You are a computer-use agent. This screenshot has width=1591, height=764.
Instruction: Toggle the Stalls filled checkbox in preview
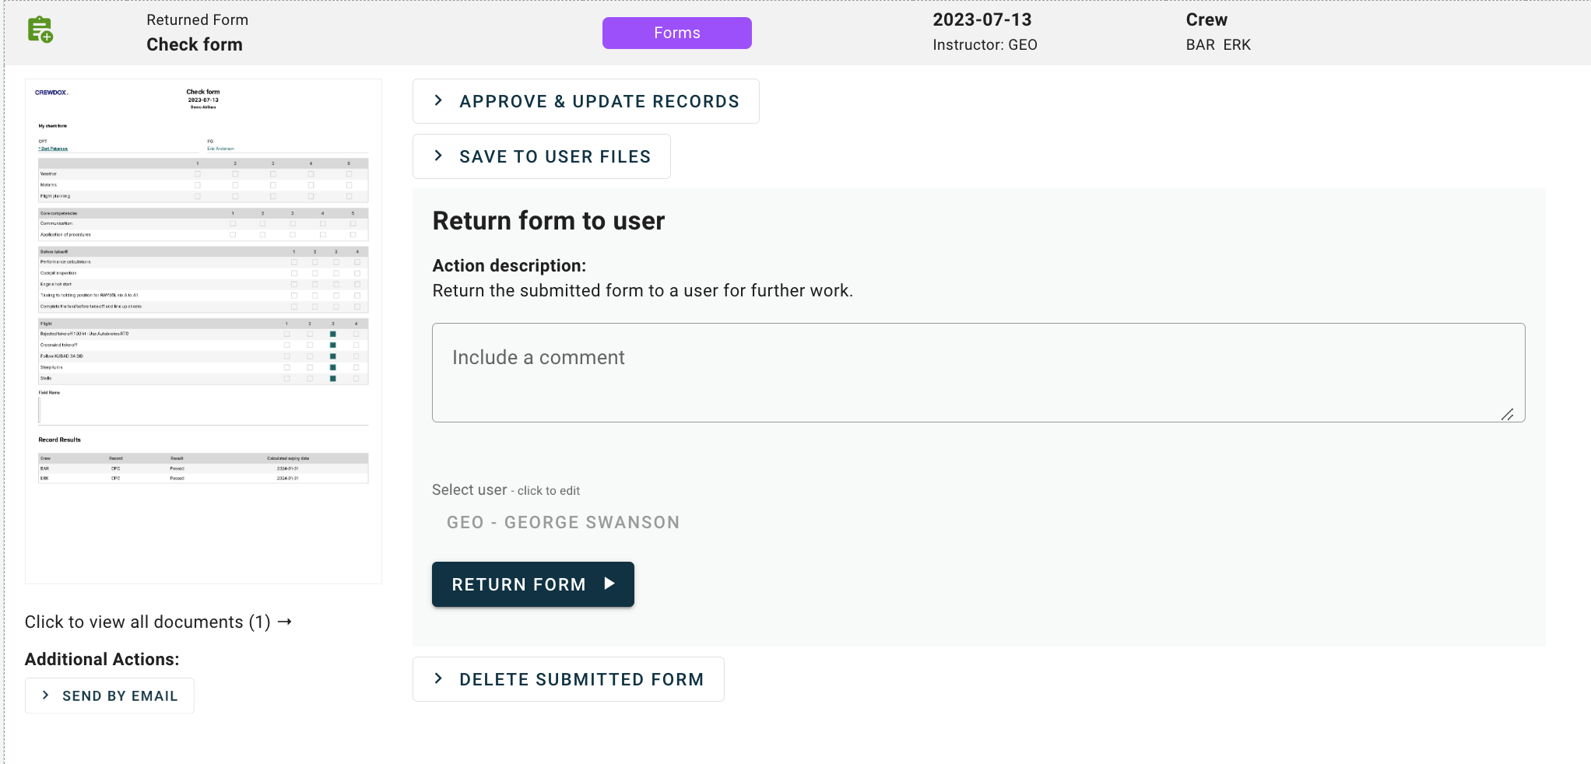(x=333, y=379)
